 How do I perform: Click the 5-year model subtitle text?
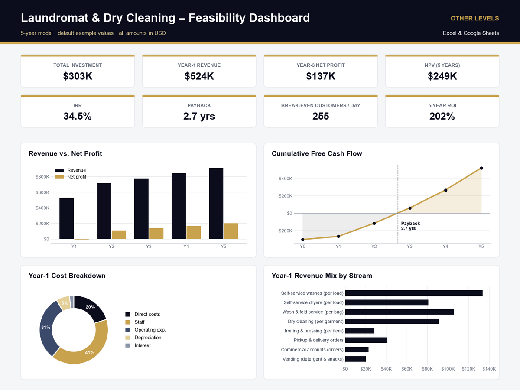point(93,33)
